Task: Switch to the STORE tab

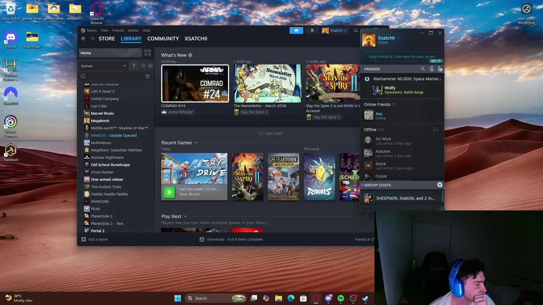Action: pos(107,39)
